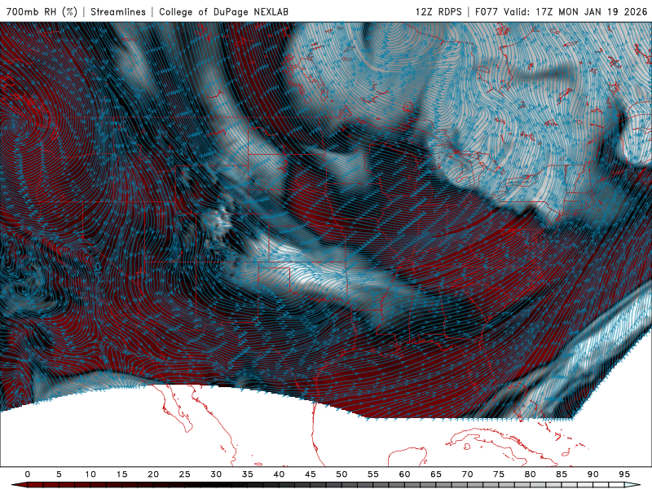Click the "Streamlines" label in header
652x489 pixels.
point(118,11)
